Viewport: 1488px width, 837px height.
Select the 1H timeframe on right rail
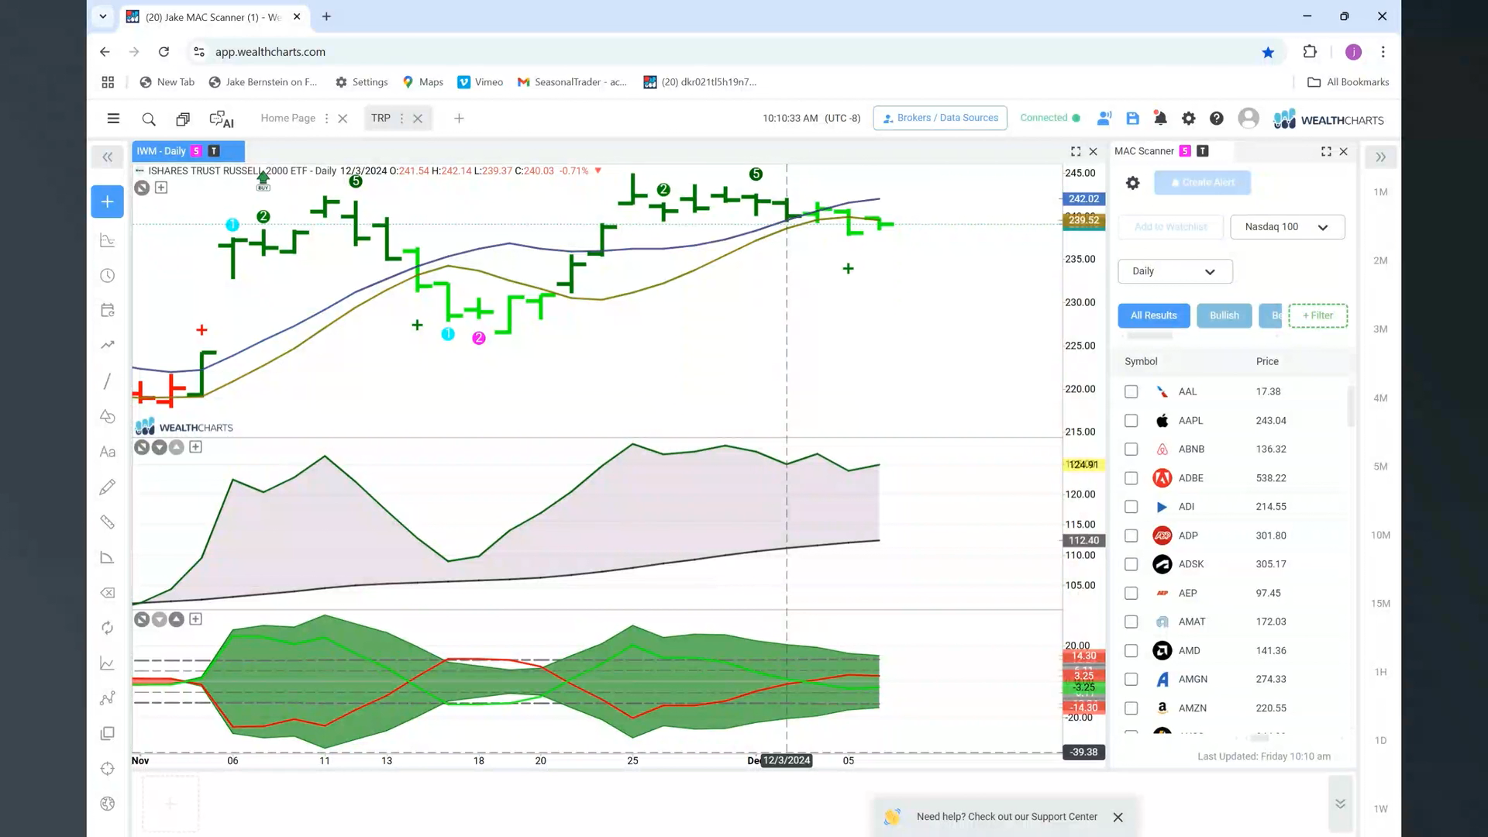click(1380, 673)
